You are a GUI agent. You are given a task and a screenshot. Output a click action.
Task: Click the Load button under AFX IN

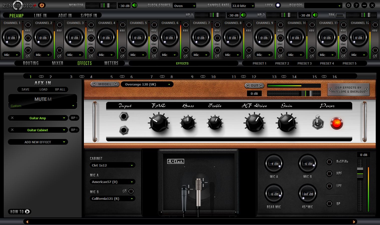coord(43,89)
